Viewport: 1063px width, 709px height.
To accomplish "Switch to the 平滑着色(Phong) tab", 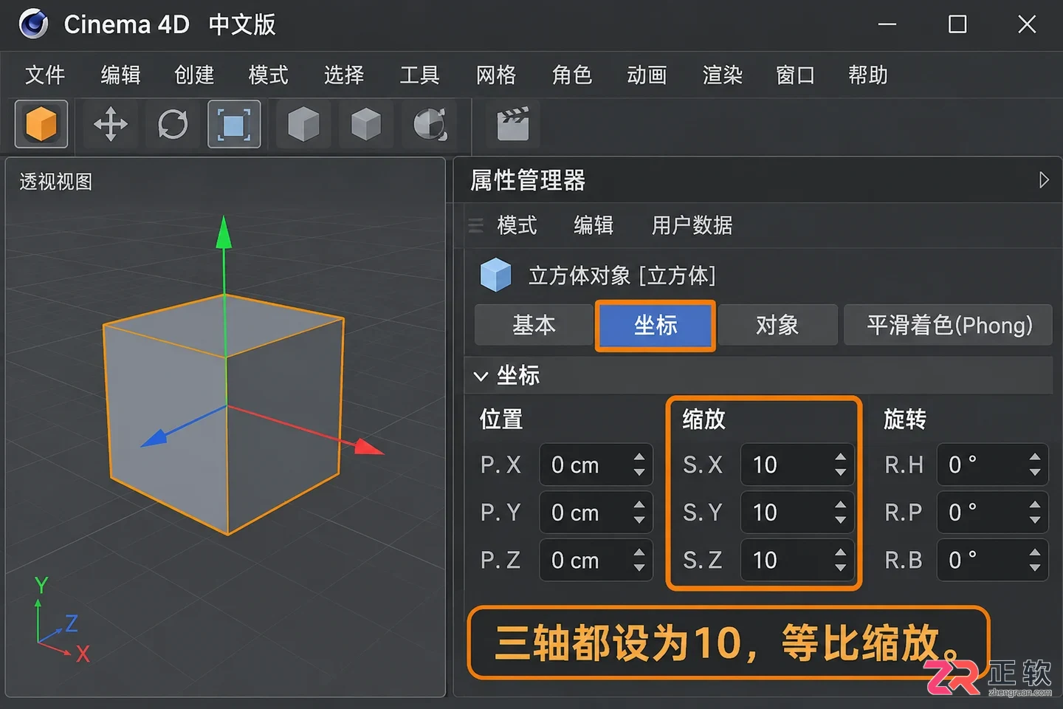I will point(949,325).
